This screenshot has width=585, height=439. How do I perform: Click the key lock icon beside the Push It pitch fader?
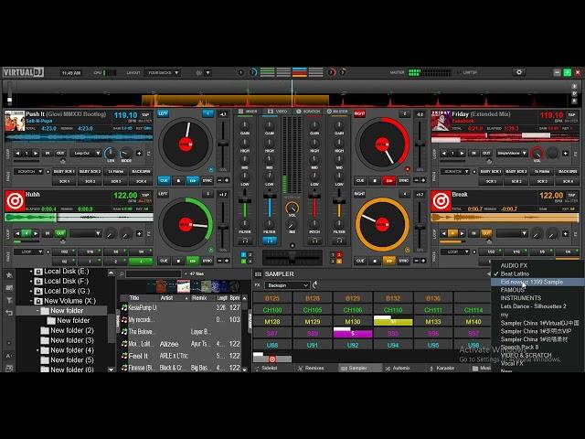[x=211, y=169]
